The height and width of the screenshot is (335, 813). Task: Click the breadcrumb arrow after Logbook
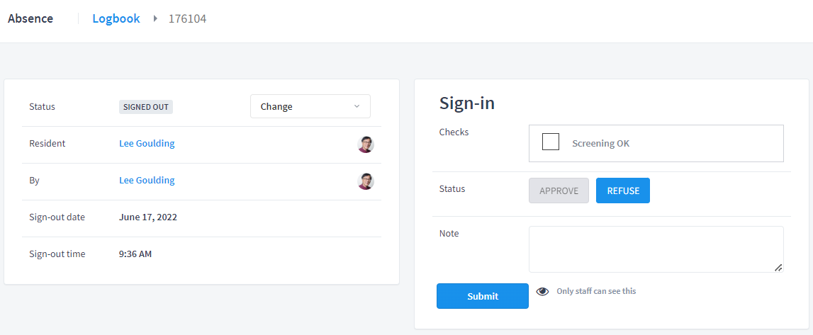point(155,18)
